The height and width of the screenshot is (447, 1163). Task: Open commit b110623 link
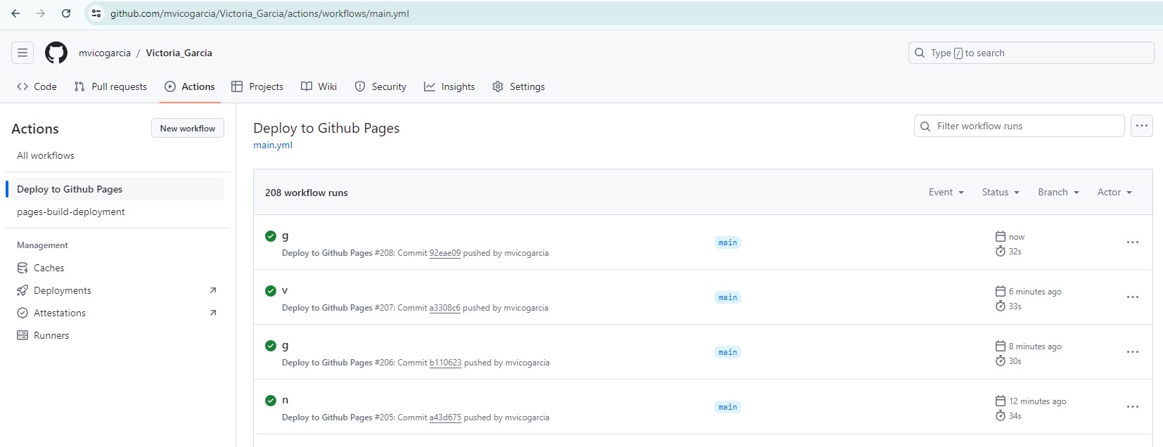446,363
